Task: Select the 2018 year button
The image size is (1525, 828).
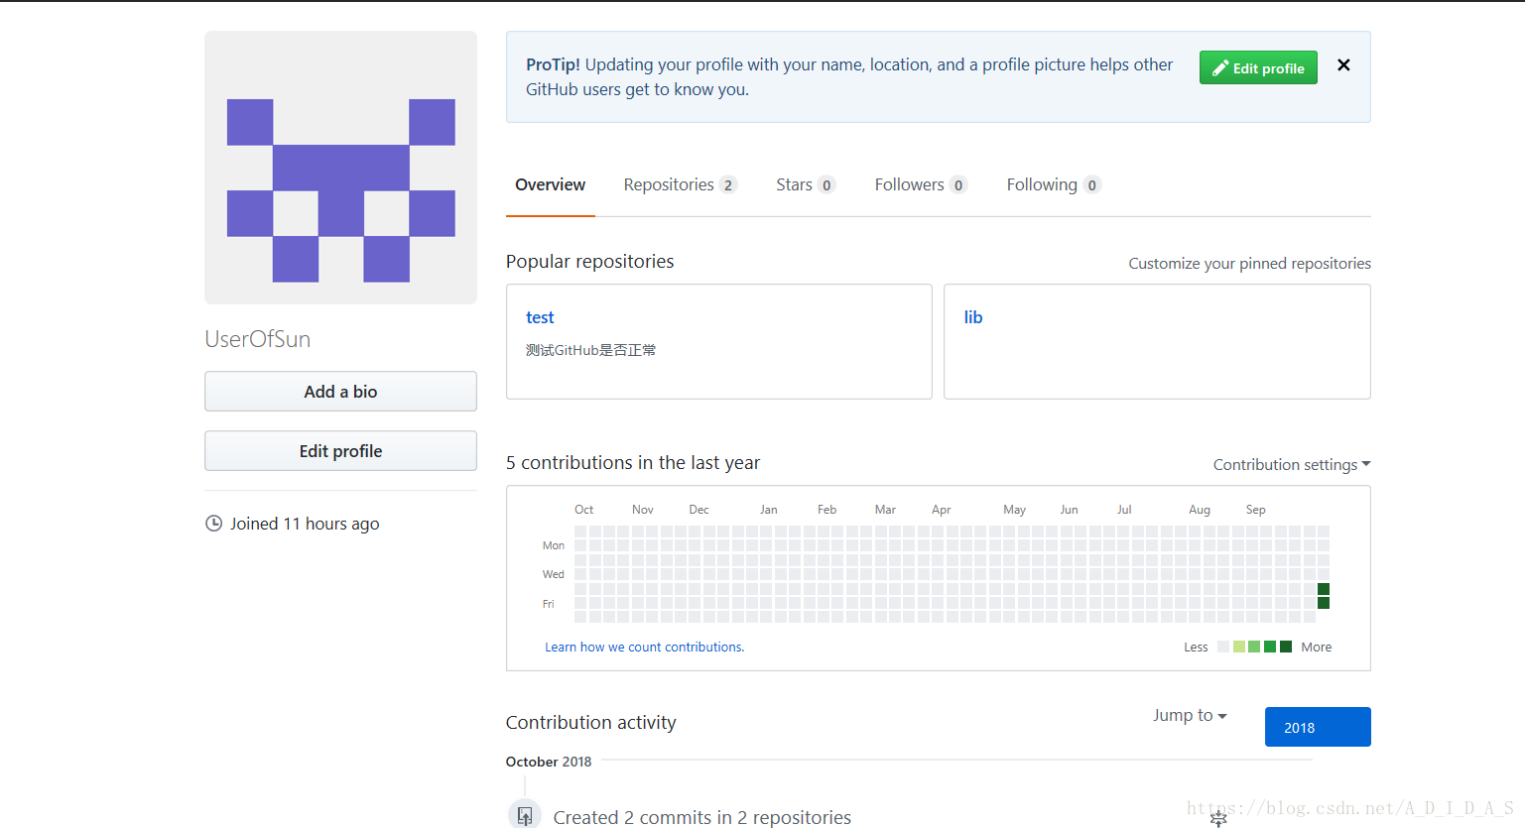Action: (x=1318, y=727)
